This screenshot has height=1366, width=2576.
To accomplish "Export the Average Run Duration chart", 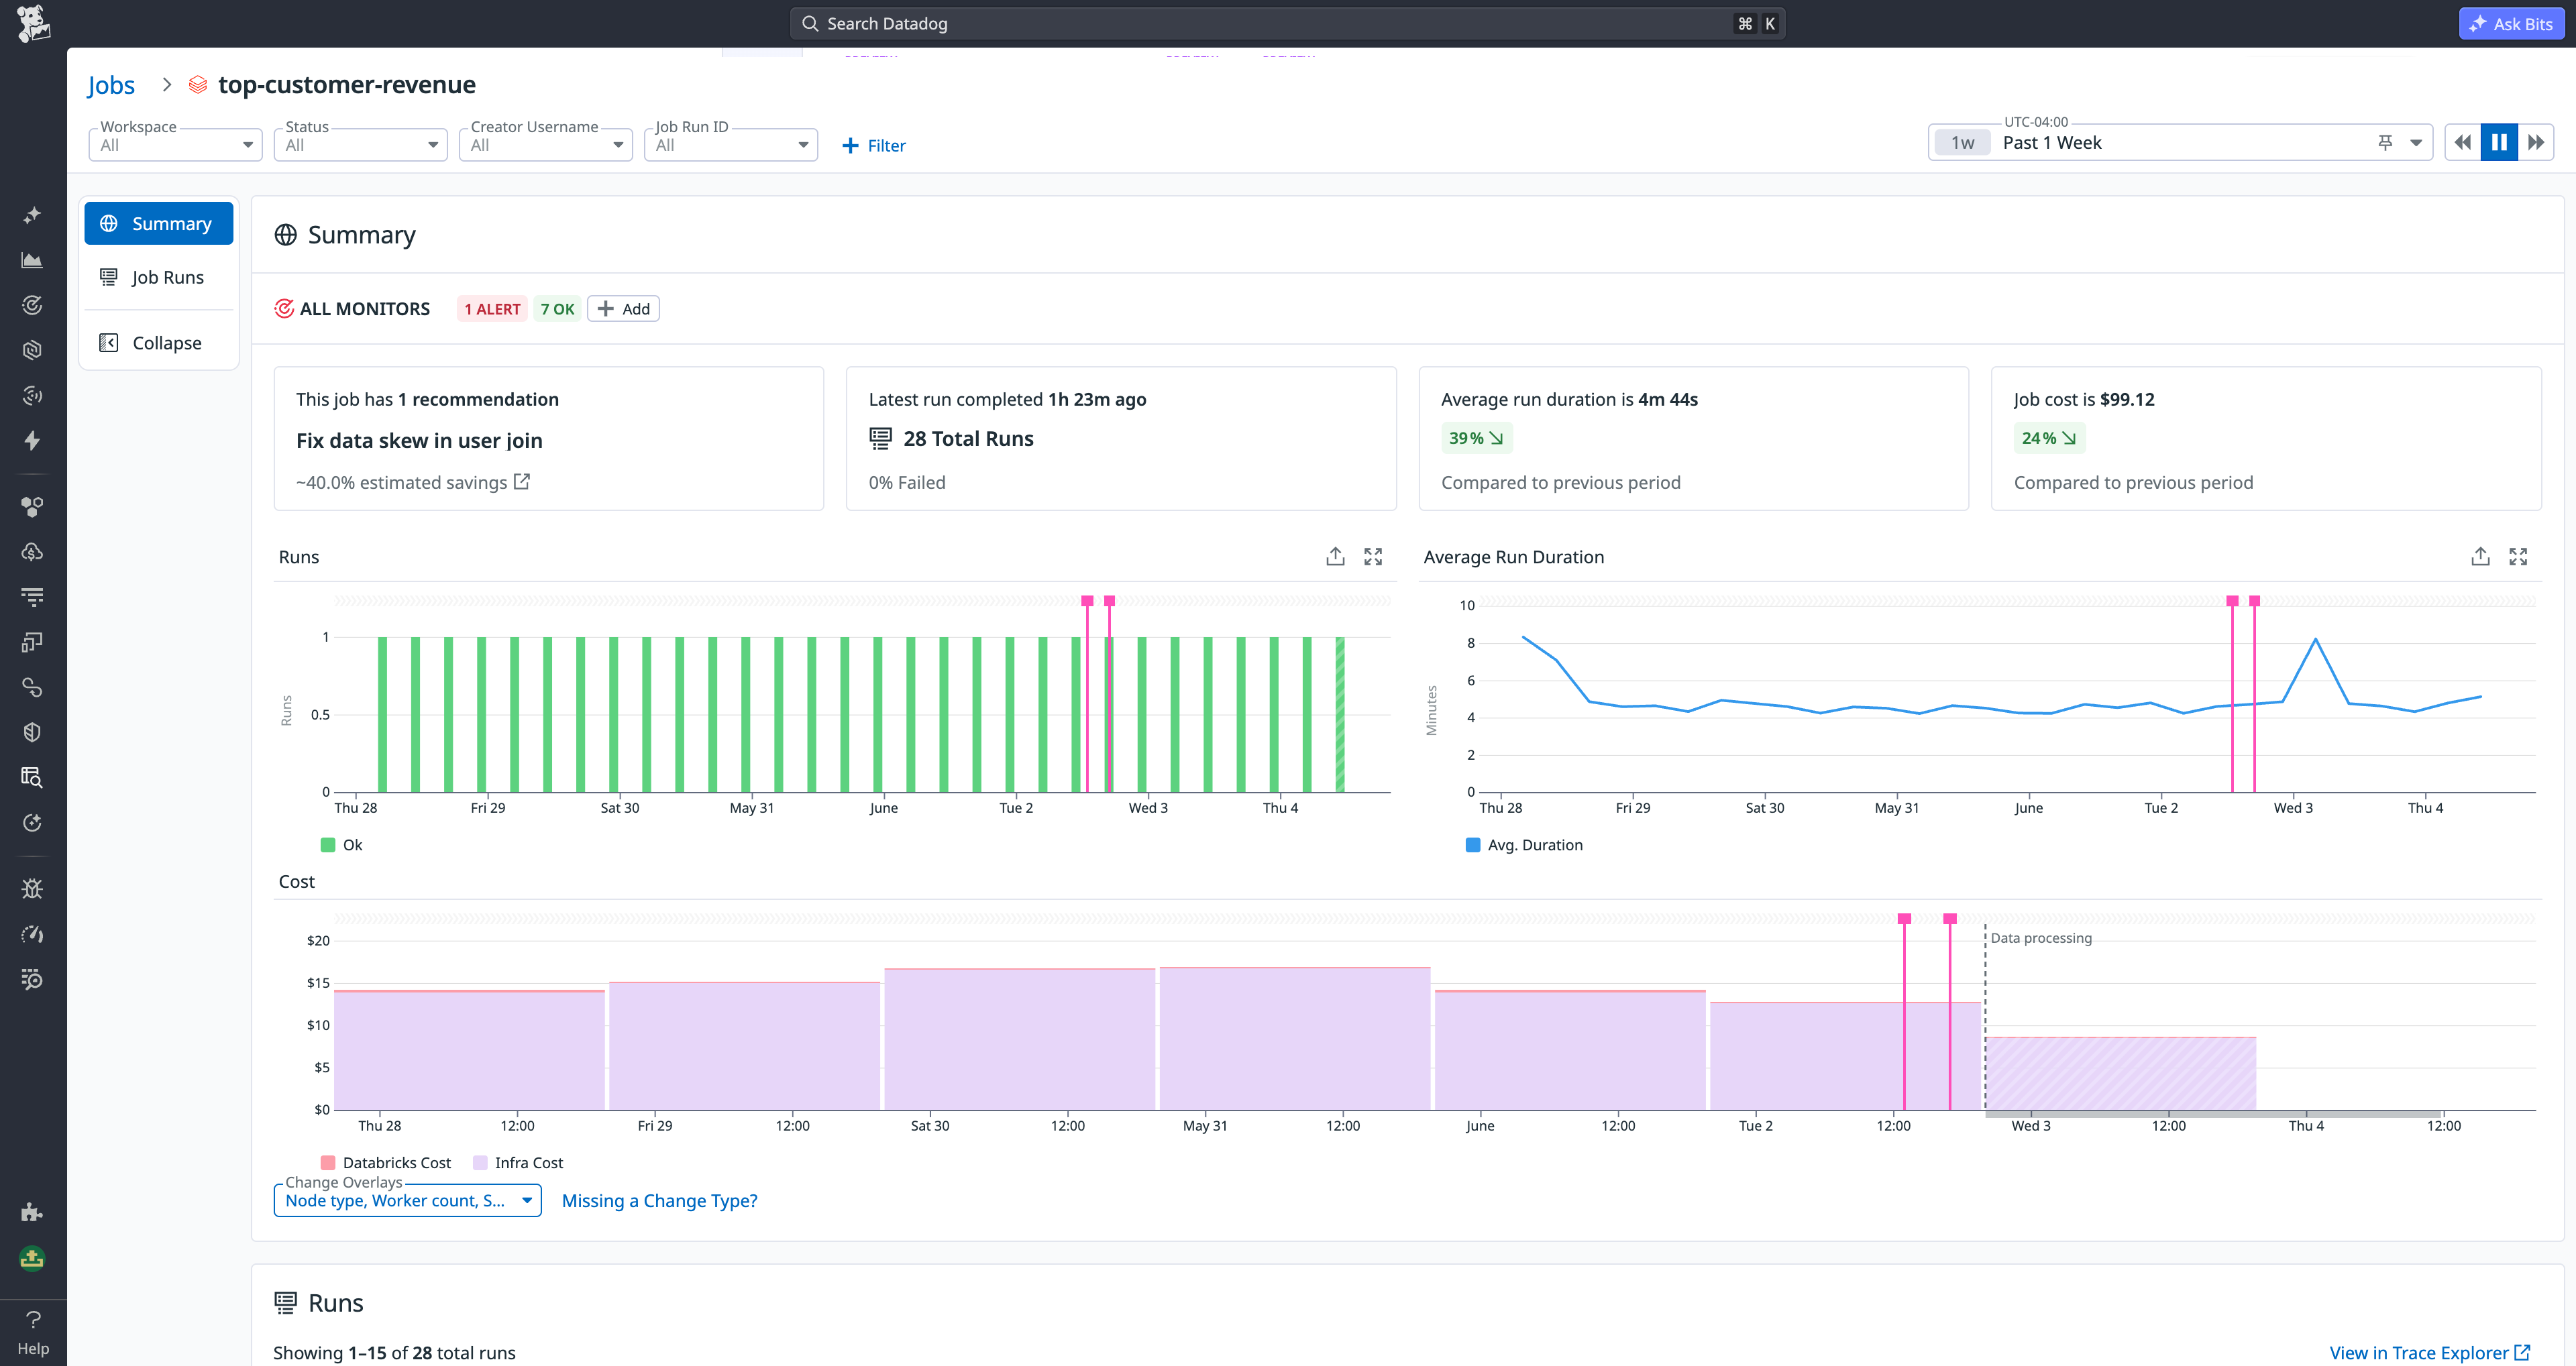I will [x=2480, y=557].
